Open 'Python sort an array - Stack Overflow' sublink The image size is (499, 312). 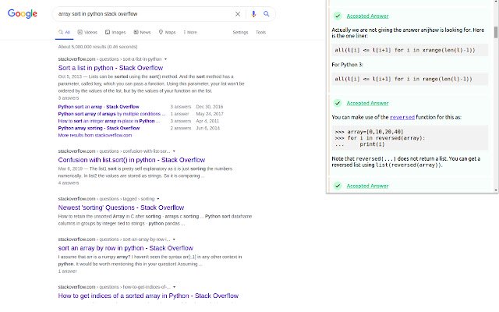(99, 107)
